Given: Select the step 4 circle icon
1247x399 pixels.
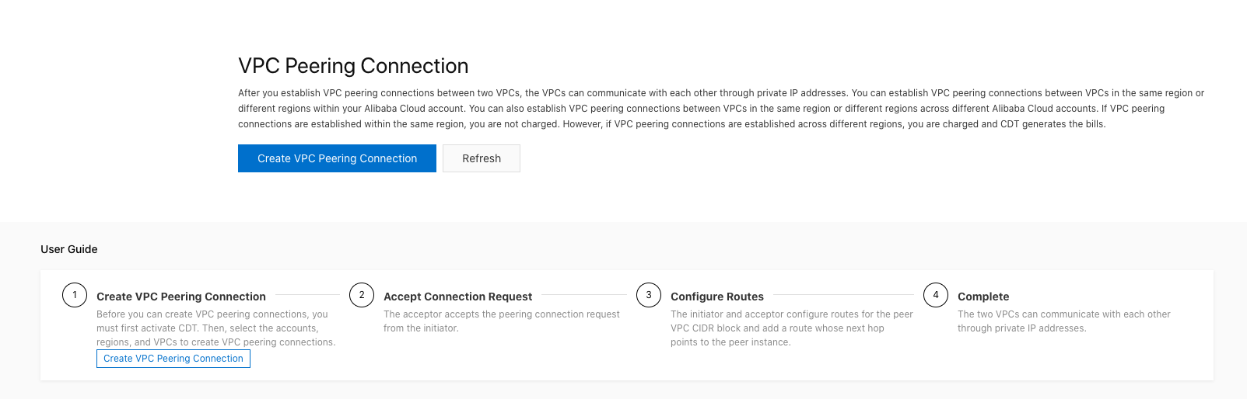Looking at the screenshot, I should point(936,295).
